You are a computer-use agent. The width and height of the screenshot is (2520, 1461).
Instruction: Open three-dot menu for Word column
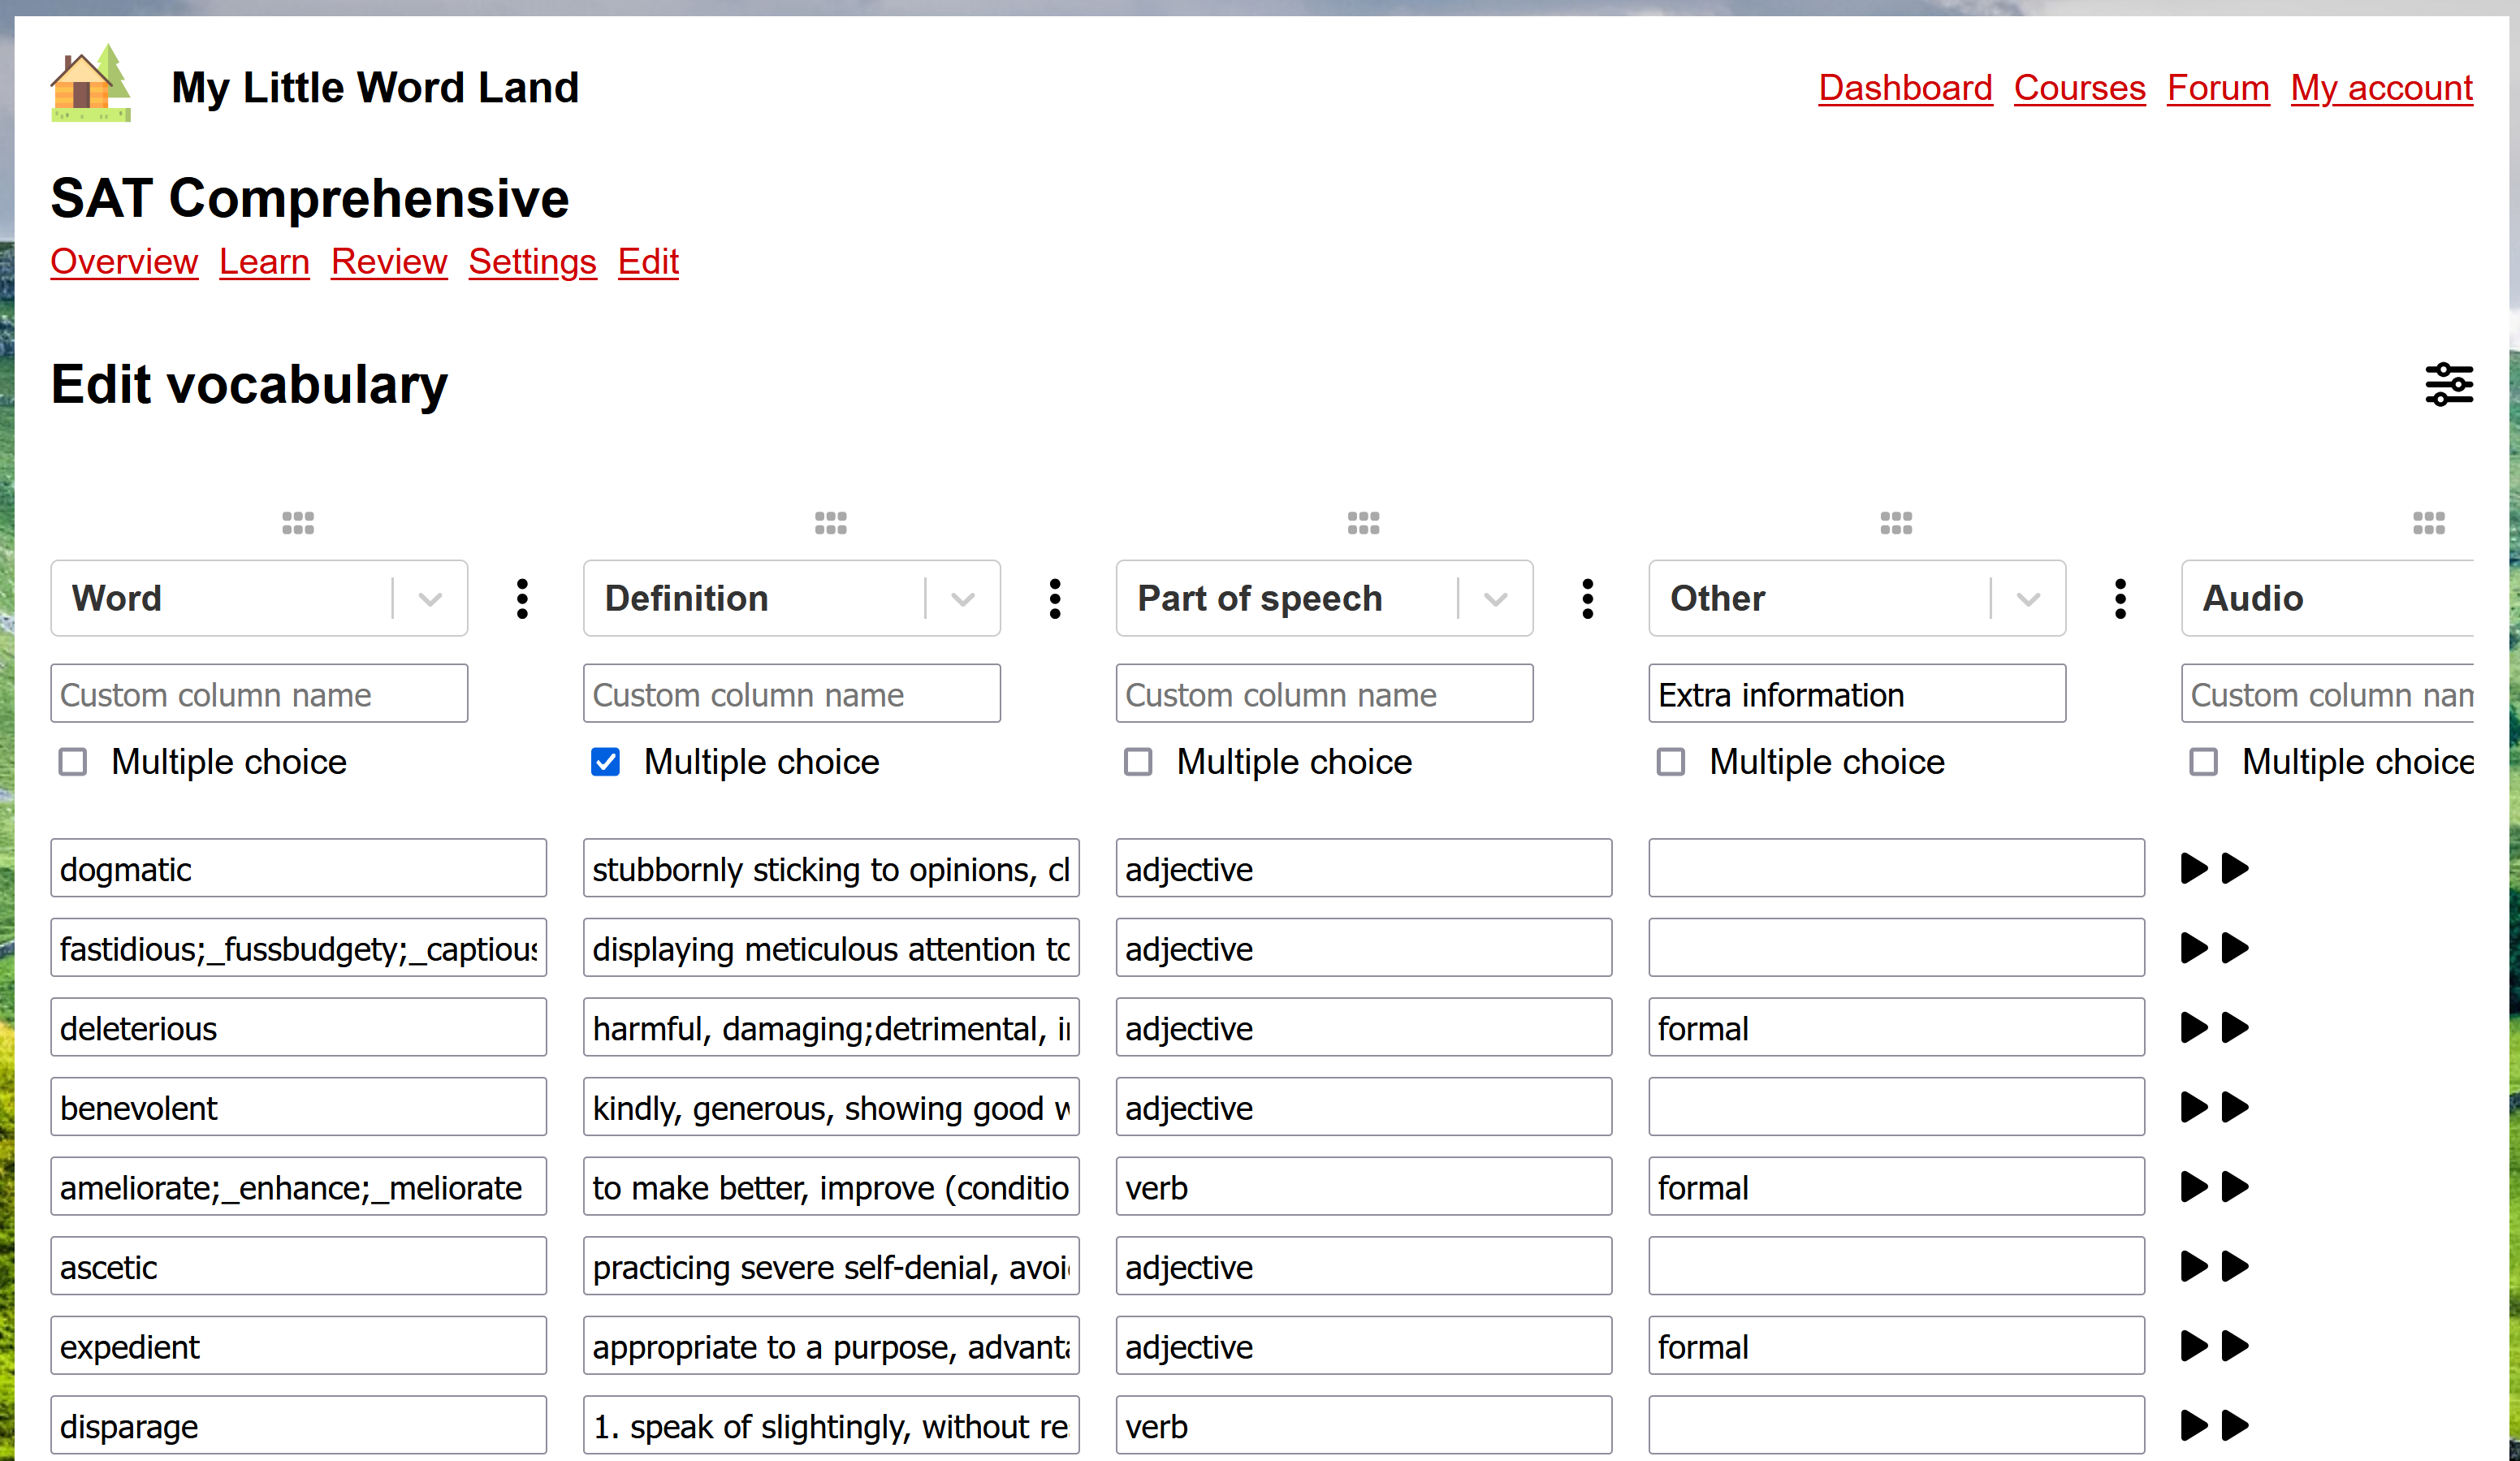tap(522, 598)
